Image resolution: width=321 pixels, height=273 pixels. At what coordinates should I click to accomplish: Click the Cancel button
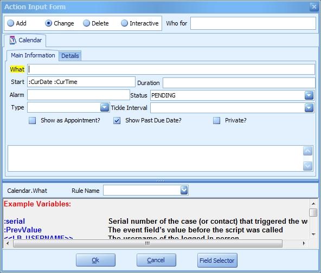coord(156,260)
